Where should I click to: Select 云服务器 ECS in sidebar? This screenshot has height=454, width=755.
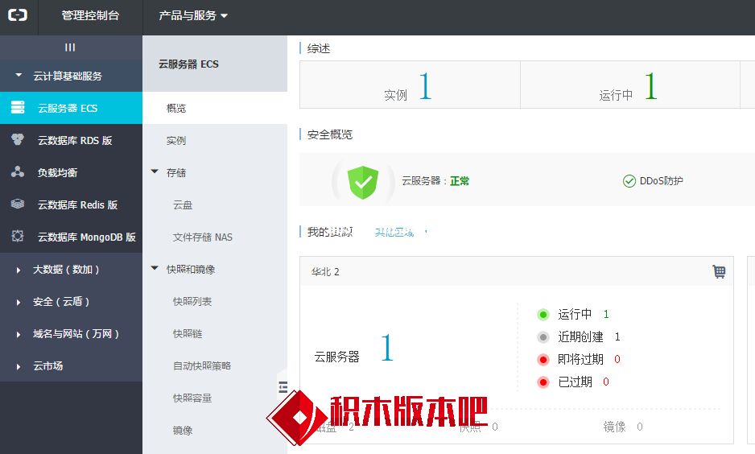(x=72, y=108)
